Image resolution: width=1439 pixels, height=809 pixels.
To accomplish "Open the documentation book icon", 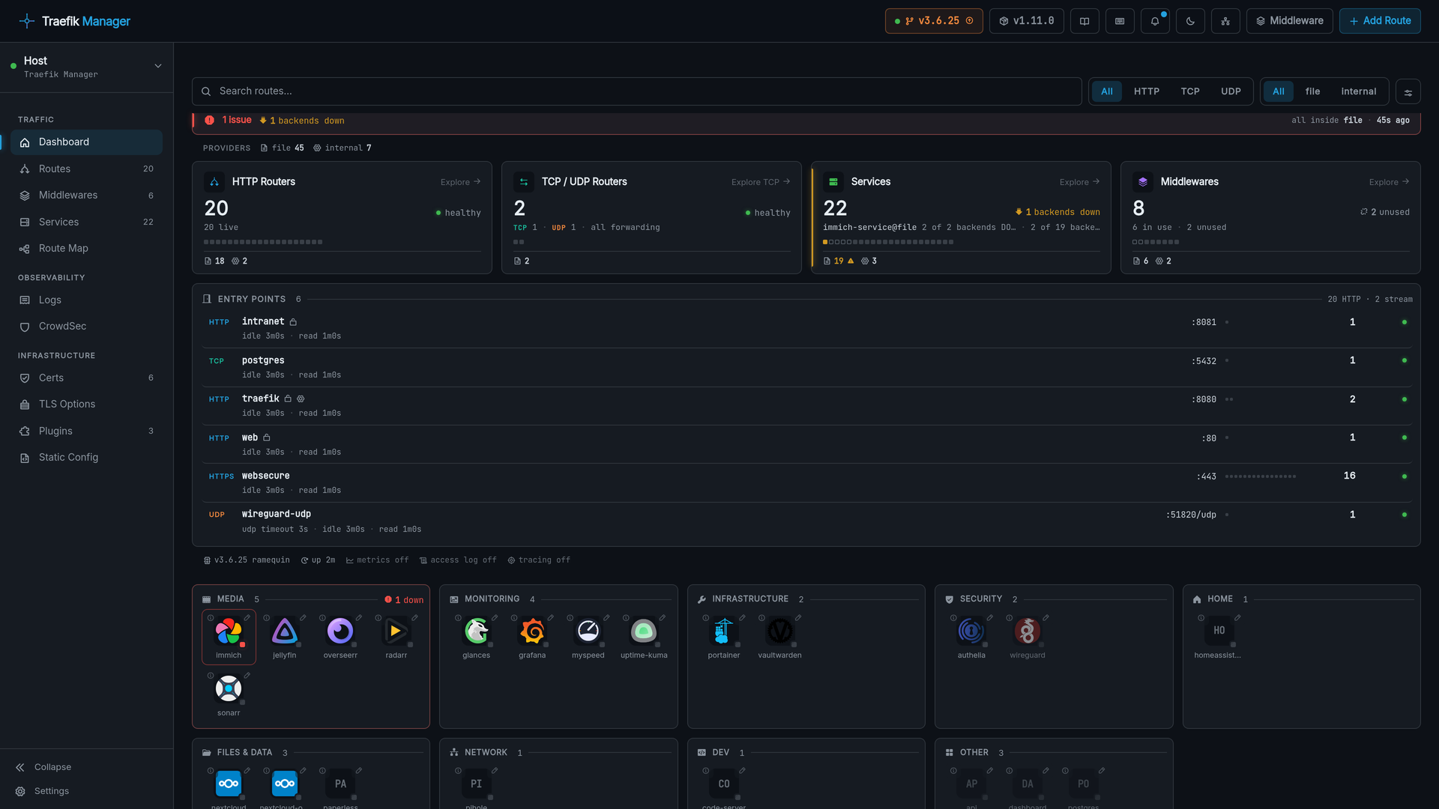I will 1084,21.
